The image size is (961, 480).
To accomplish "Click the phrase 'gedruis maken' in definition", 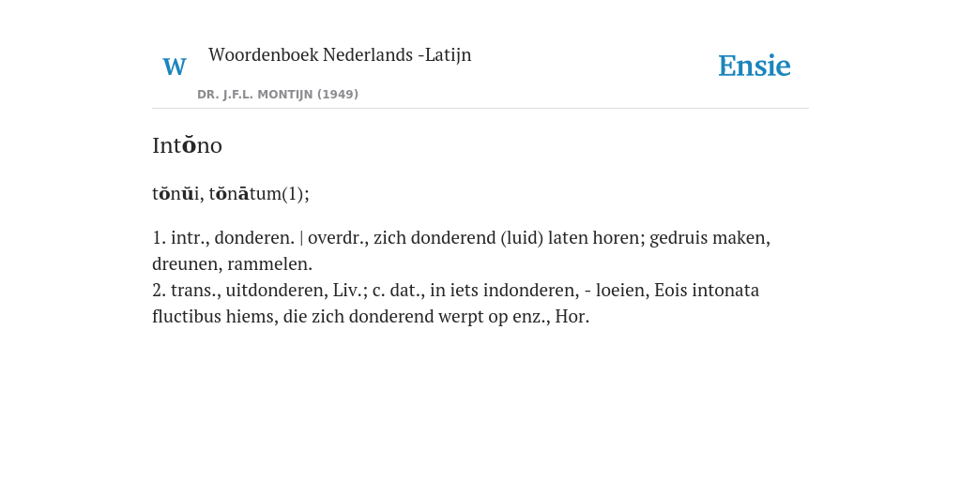I will click(x=708, y=237).
